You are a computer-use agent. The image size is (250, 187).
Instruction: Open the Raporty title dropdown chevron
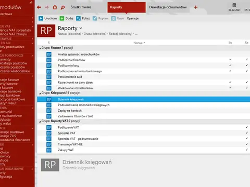click(81, 28)
